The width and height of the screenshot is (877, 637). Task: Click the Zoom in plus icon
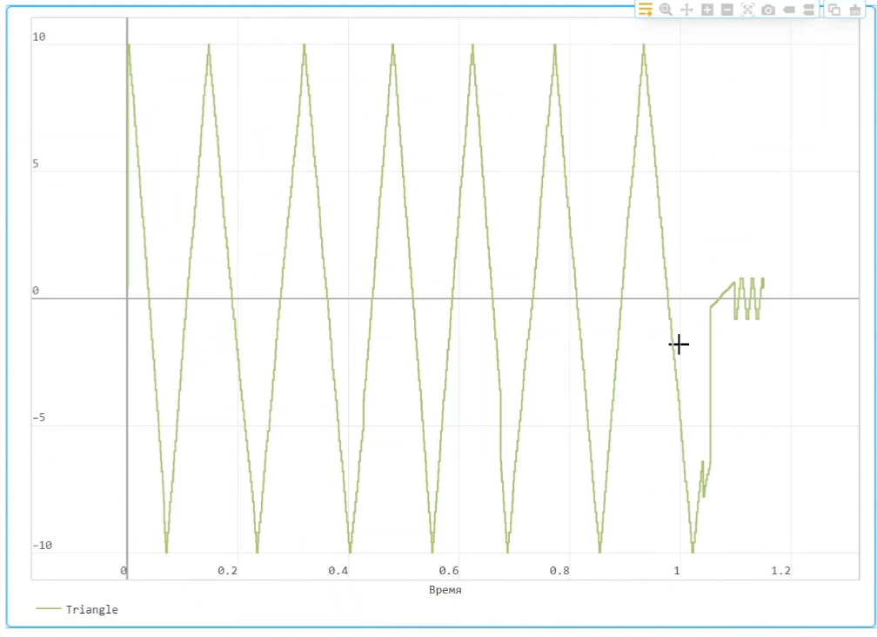tap(707, 10)
